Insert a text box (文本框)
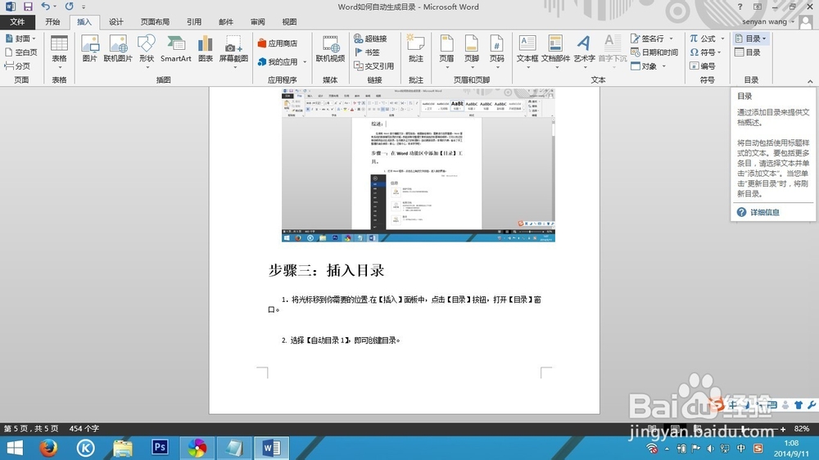This screenshot has width=819, height=460. point(527,52)
